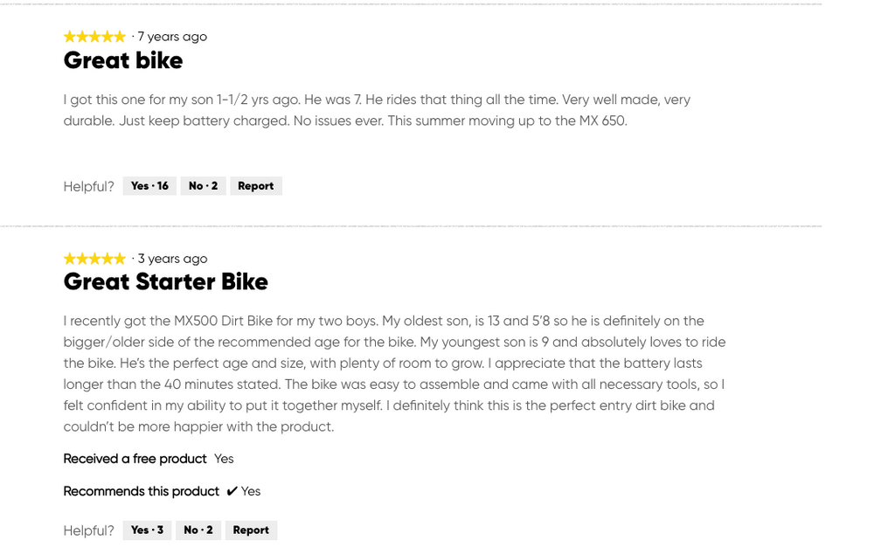Click the 'Helpful?' label under Great bike review
Viewport: 895px width, 554px height.
coord(88,187)
